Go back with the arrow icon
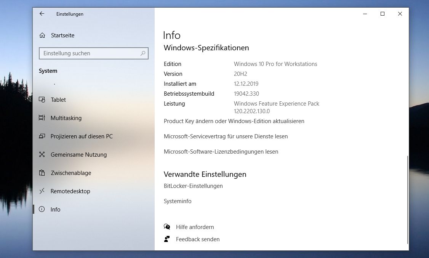 coord(42,14)
